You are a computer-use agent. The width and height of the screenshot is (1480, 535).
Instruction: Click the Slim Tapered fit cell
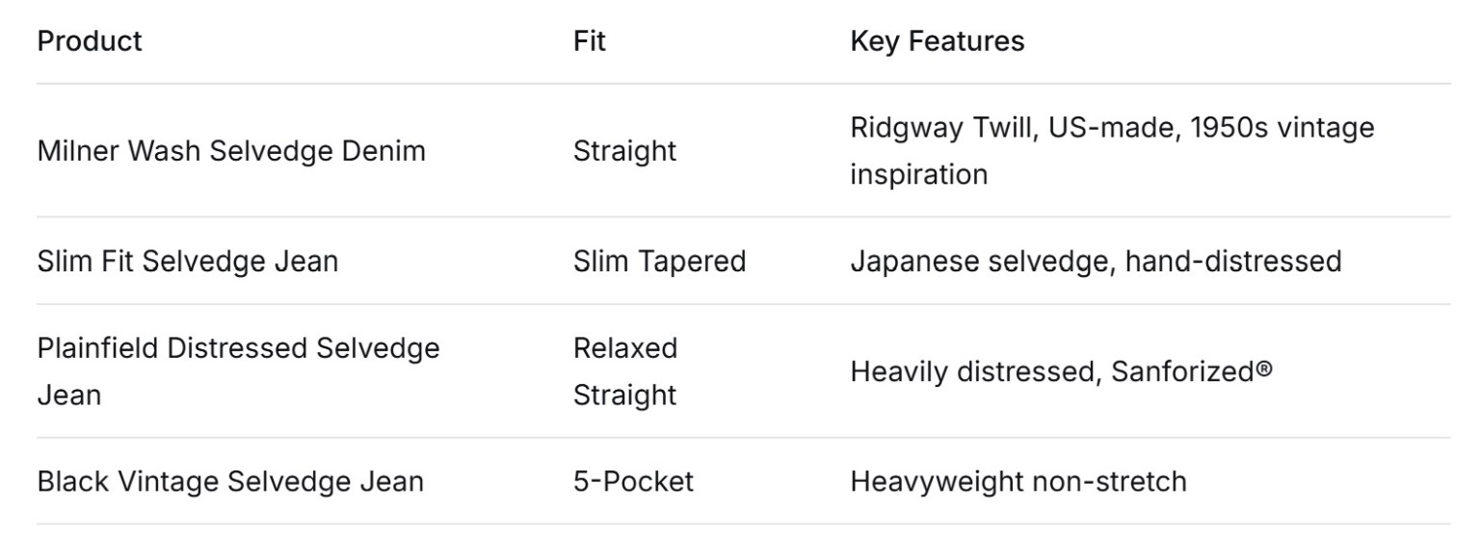(x=660, y=261)
